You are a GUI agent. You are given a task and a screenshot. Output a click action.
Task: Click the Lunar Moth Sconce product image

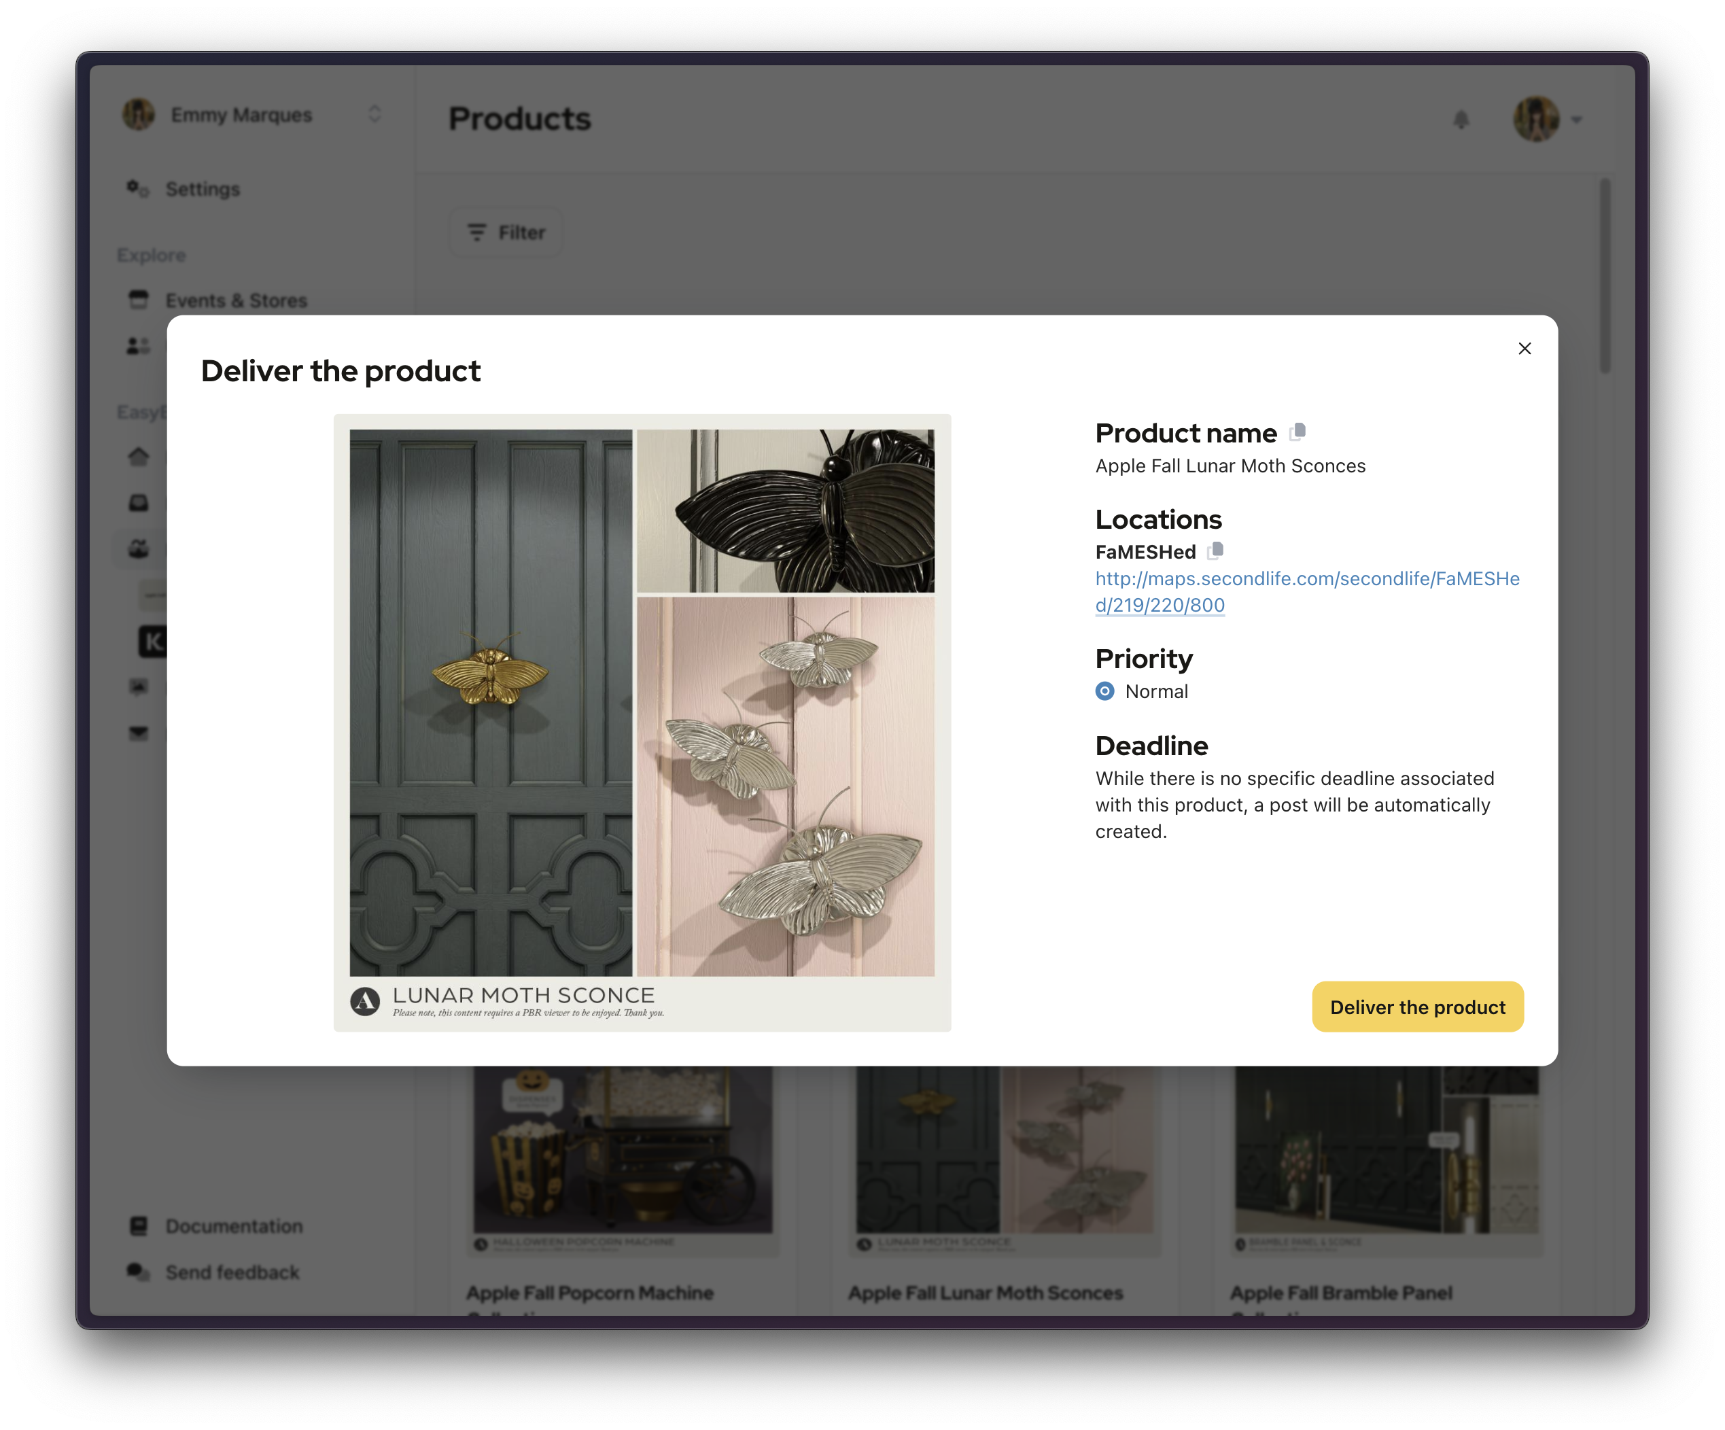point(642,722)
